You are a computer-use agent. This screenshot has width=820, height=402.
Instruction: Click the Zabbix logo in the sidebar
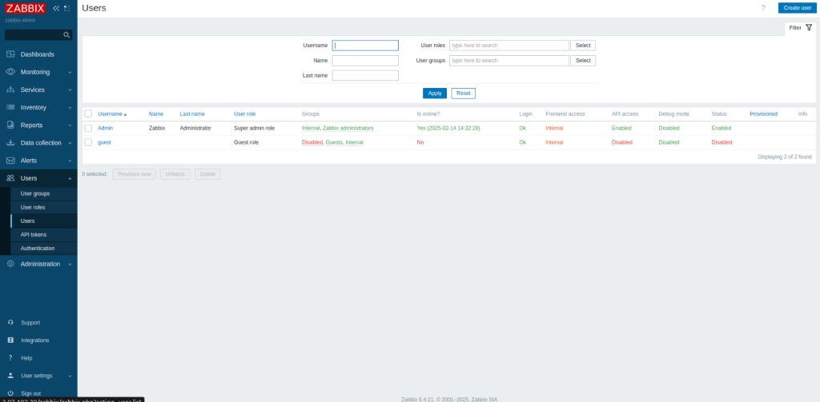[x=26, y=8]
